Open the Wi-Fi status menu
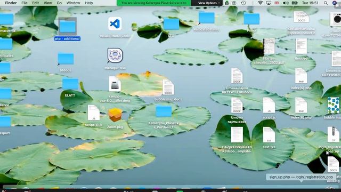 click(x=260, y=3)
